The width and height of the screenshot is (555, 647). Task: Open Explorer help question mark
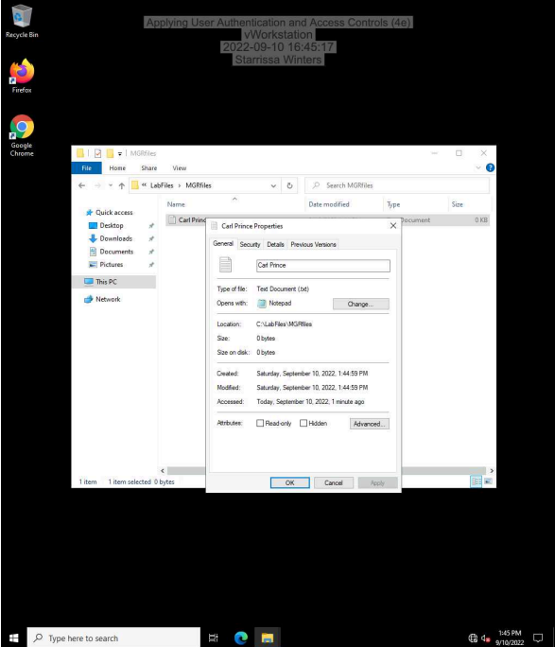490,167
